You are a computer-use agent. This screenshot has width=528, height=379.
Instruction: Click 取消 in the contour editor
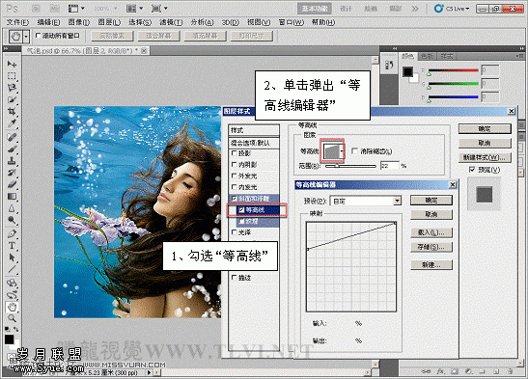pos(431,214)
